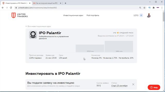Viewport: 165px width, 92px height.
Task: Open Инвестиционные идеи menu item
Action: pyautogui.click(x=73, y=15)
